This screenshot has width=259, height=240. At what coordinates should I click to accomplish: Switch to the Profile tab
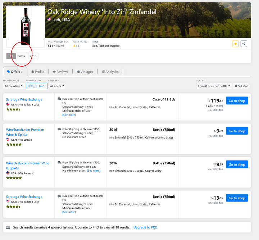[x=38, y=72]
